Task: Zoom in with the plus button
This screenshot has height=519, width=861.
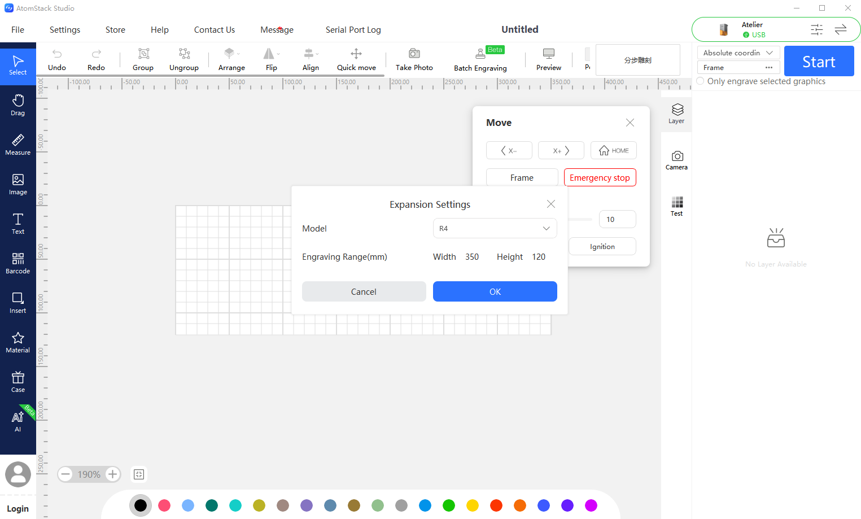Action: 113,474
